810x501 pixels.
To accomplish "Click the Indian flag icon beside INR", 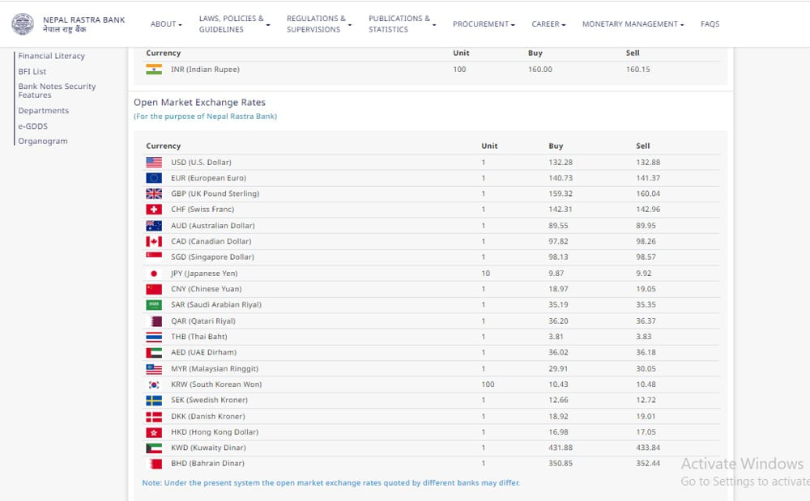I will click(154, 69).
